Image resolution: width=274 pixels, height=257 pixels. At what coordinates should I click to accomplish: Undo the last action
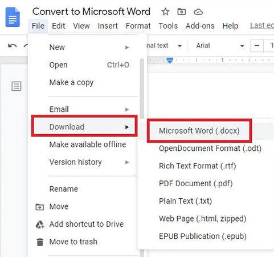pyautogui.click(x=13, y=46)
